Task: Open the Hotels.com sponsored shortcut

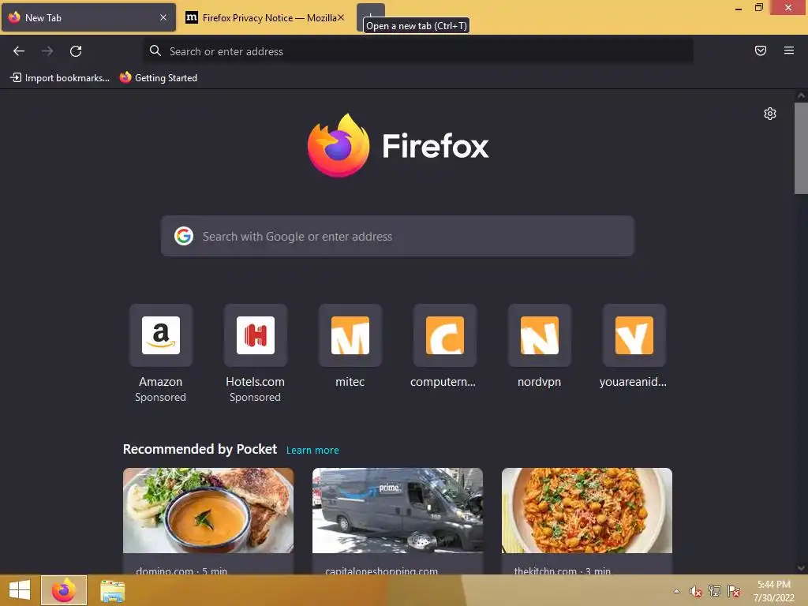Action: point(255,335)
